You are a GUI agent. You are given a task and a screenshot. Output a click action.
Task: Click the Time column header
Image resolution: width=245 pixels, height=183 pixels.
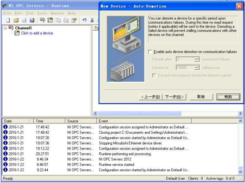click(49, 121)
